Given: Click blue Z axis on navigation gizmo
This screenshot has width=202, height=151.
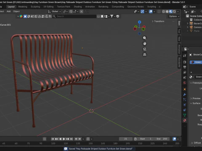Looking at the screenshot, I should (139, 22).
